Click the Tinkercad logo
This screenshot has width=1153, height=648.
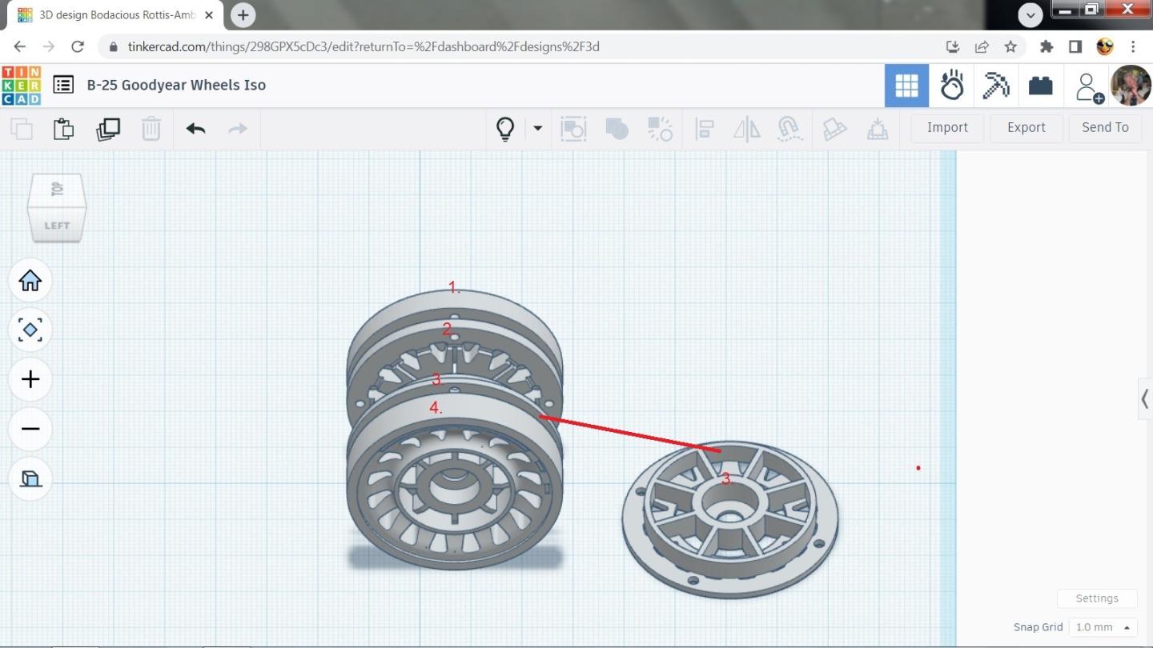tap(21, 85)
